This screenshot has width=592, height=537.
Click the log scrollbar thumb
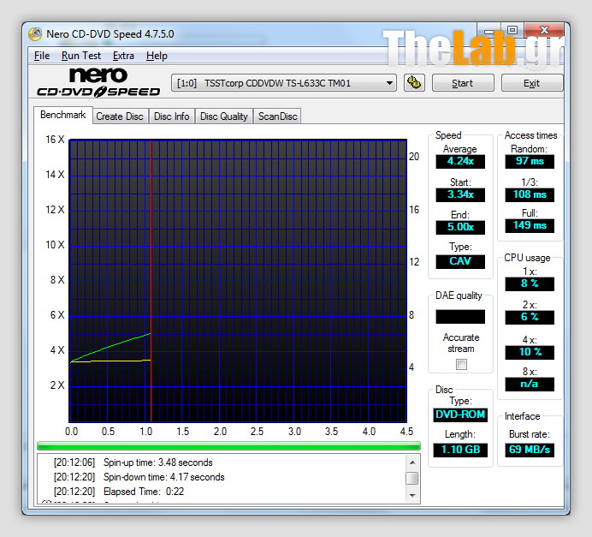[x=412, y=478]
